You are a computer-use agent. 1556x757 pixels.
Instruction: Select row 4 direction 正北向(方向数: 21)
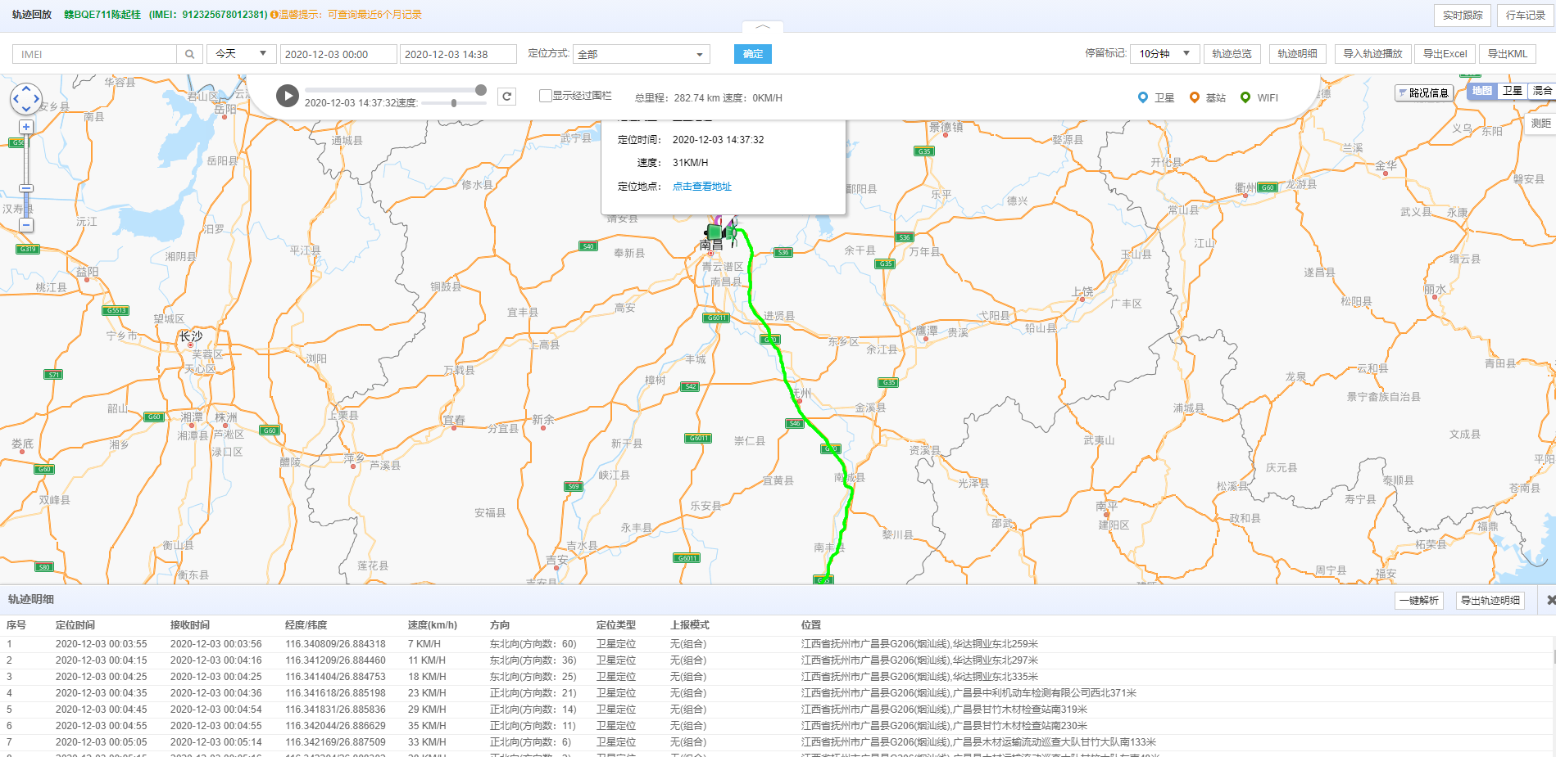tap(533, 693)
